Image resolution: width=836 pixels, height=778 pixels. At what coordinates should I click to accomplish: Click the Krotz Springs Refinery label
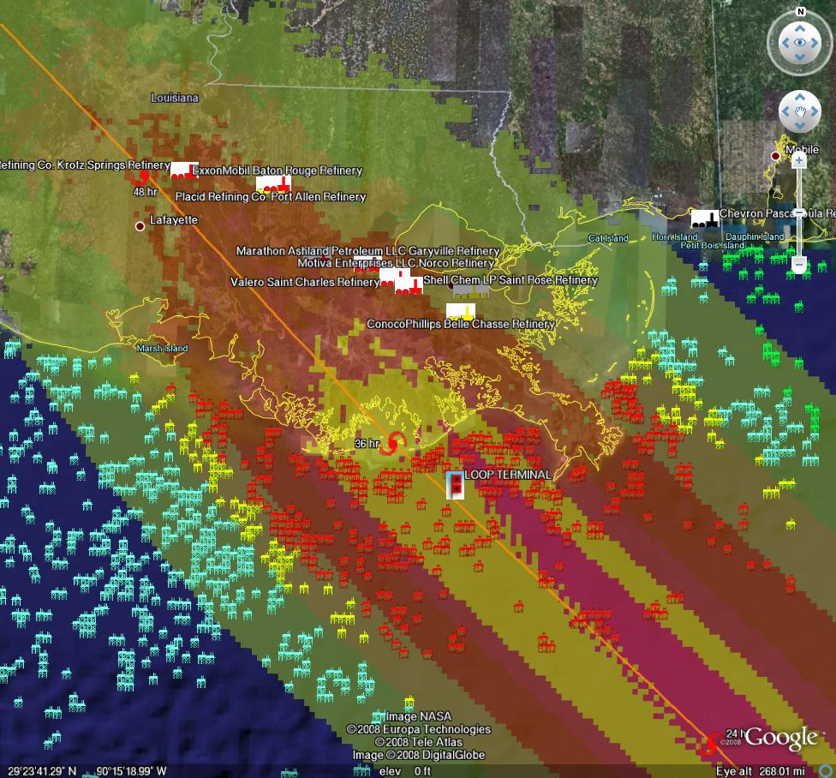pyautogui.click(x=85, y=165)
